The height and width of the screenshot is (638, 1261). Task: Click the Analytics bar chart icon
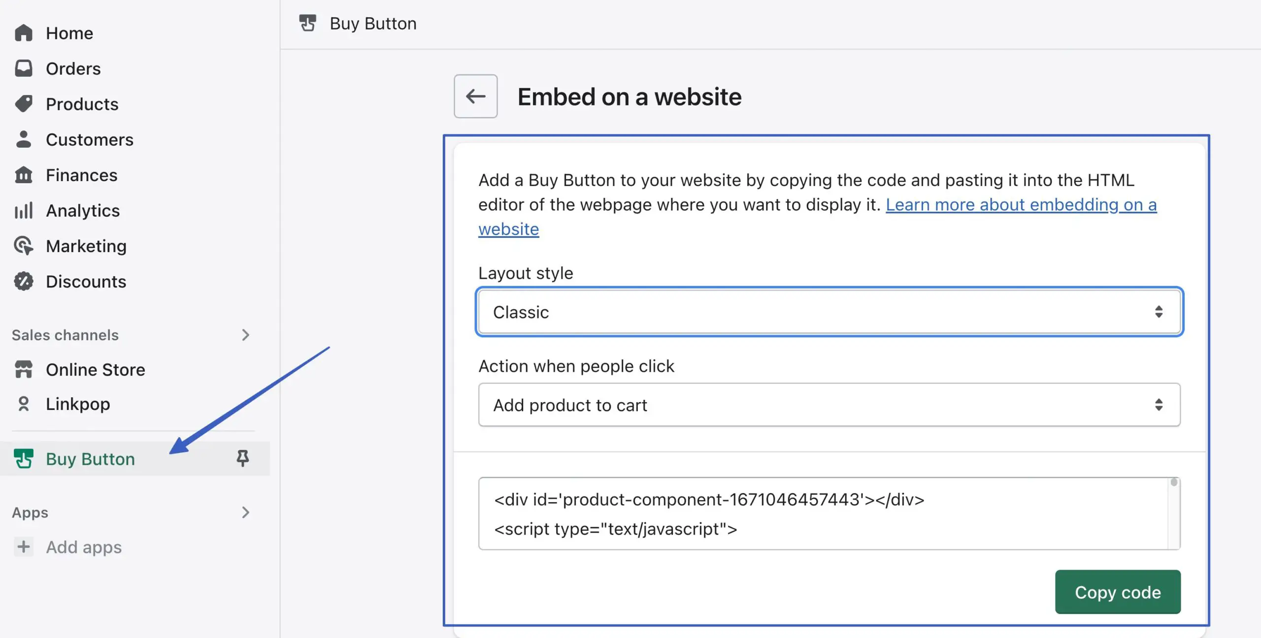pyautogui.click(x=23, y=210)
